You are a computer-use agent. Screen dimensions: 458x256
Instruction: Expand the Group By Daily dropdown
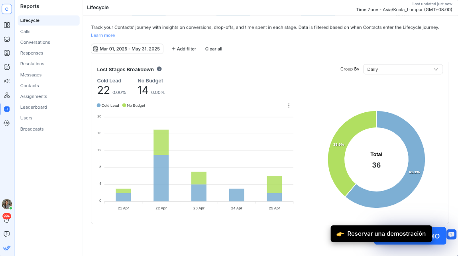point(403,69)
